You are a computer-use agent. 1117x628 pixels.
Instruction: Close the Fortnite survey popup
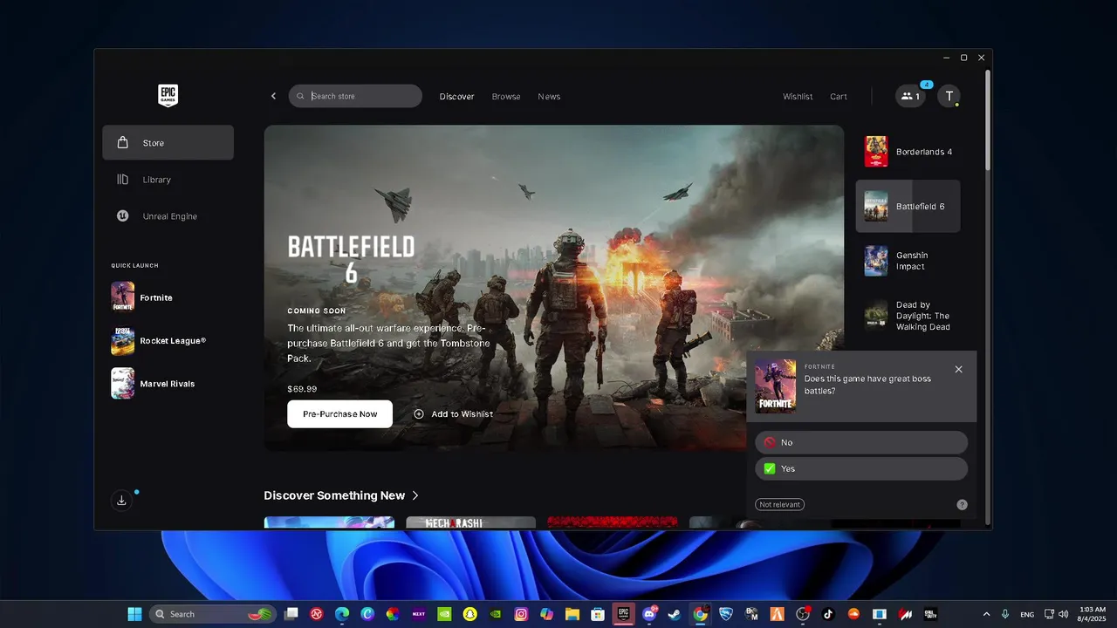click(x=959, y=370)
